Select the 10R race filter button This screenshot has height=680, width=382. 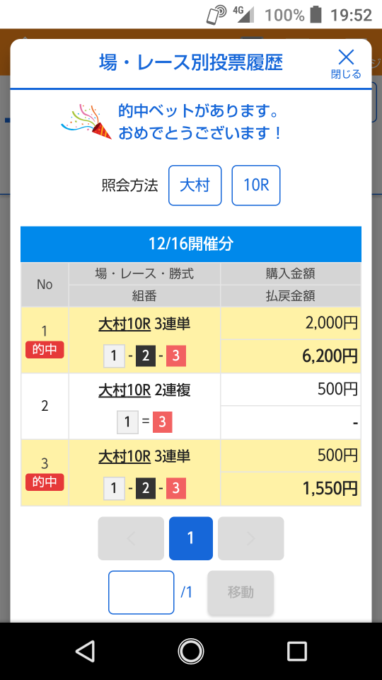click(x=256, y=185)
